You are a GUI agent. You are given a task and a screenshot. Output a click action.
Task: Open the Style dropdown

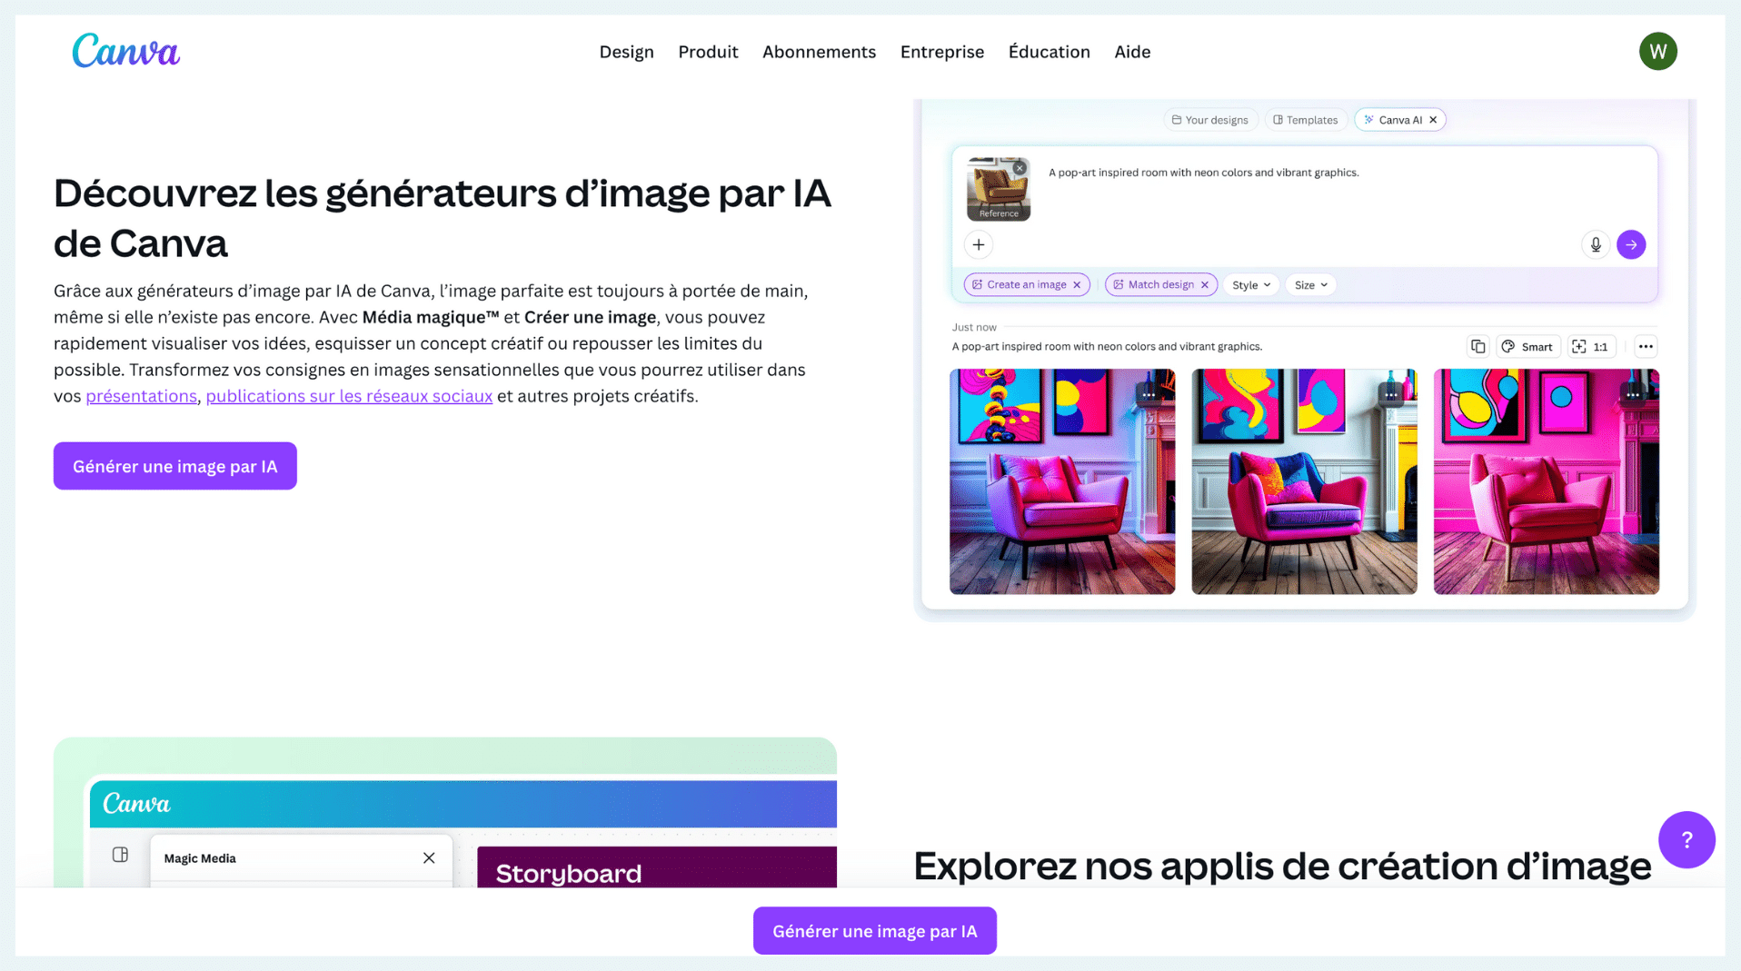tap(1251, 284)
